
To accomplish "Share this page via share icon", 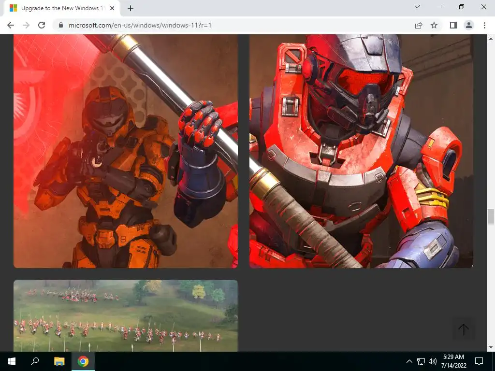I will pyautogui.click(x=419, y=25).
